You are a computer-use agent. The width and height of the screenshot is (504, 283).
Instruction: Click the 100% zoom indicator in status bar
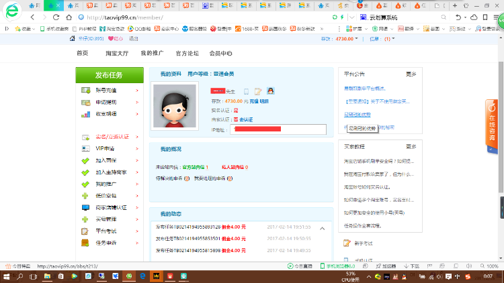coord(489,266)
